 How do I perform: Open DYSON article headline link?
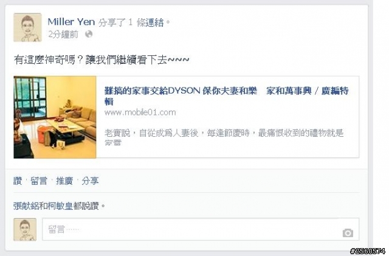pyautogui.click(x=226, y=96)
